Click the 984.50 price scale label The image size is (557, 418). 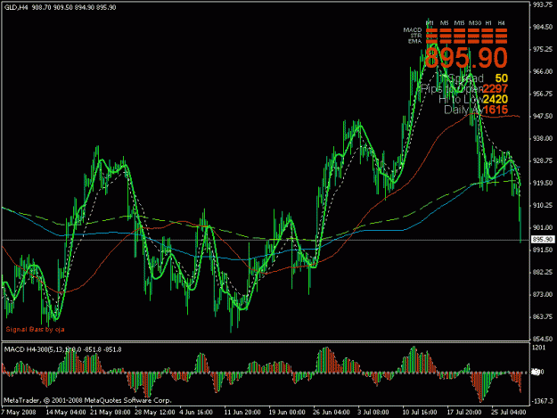543,27
